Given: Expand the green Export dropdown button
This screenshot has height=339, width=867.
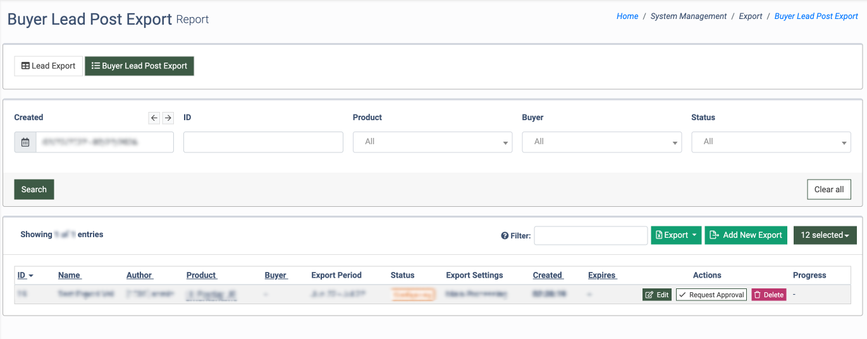Looking at the screenshot, I should click(676, 235).
